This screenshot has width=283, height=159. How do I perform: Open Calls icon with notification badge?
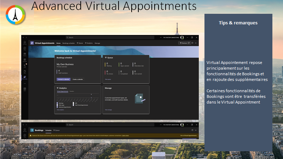25,66
